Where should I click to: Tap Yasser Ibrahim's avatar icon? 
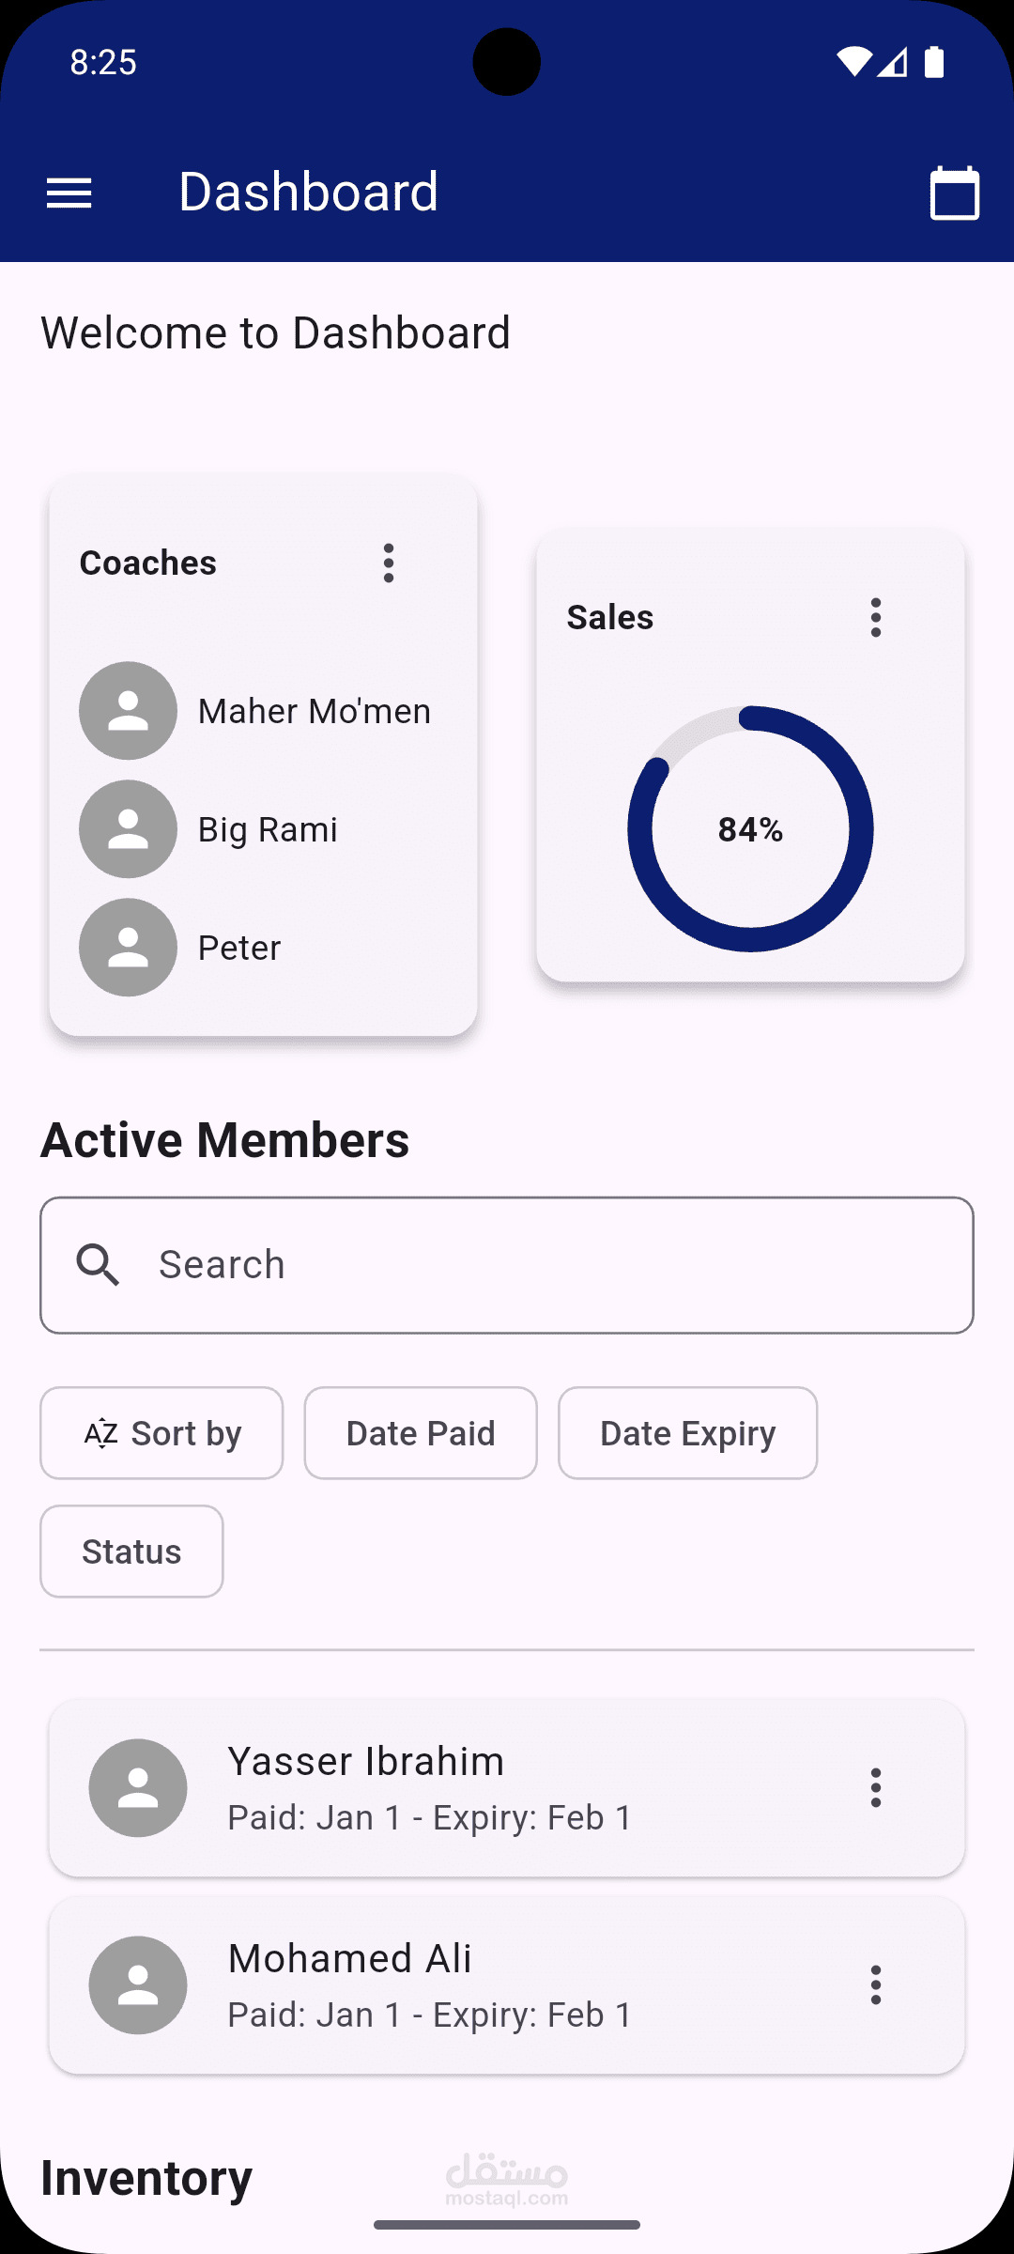point(138,1788)
